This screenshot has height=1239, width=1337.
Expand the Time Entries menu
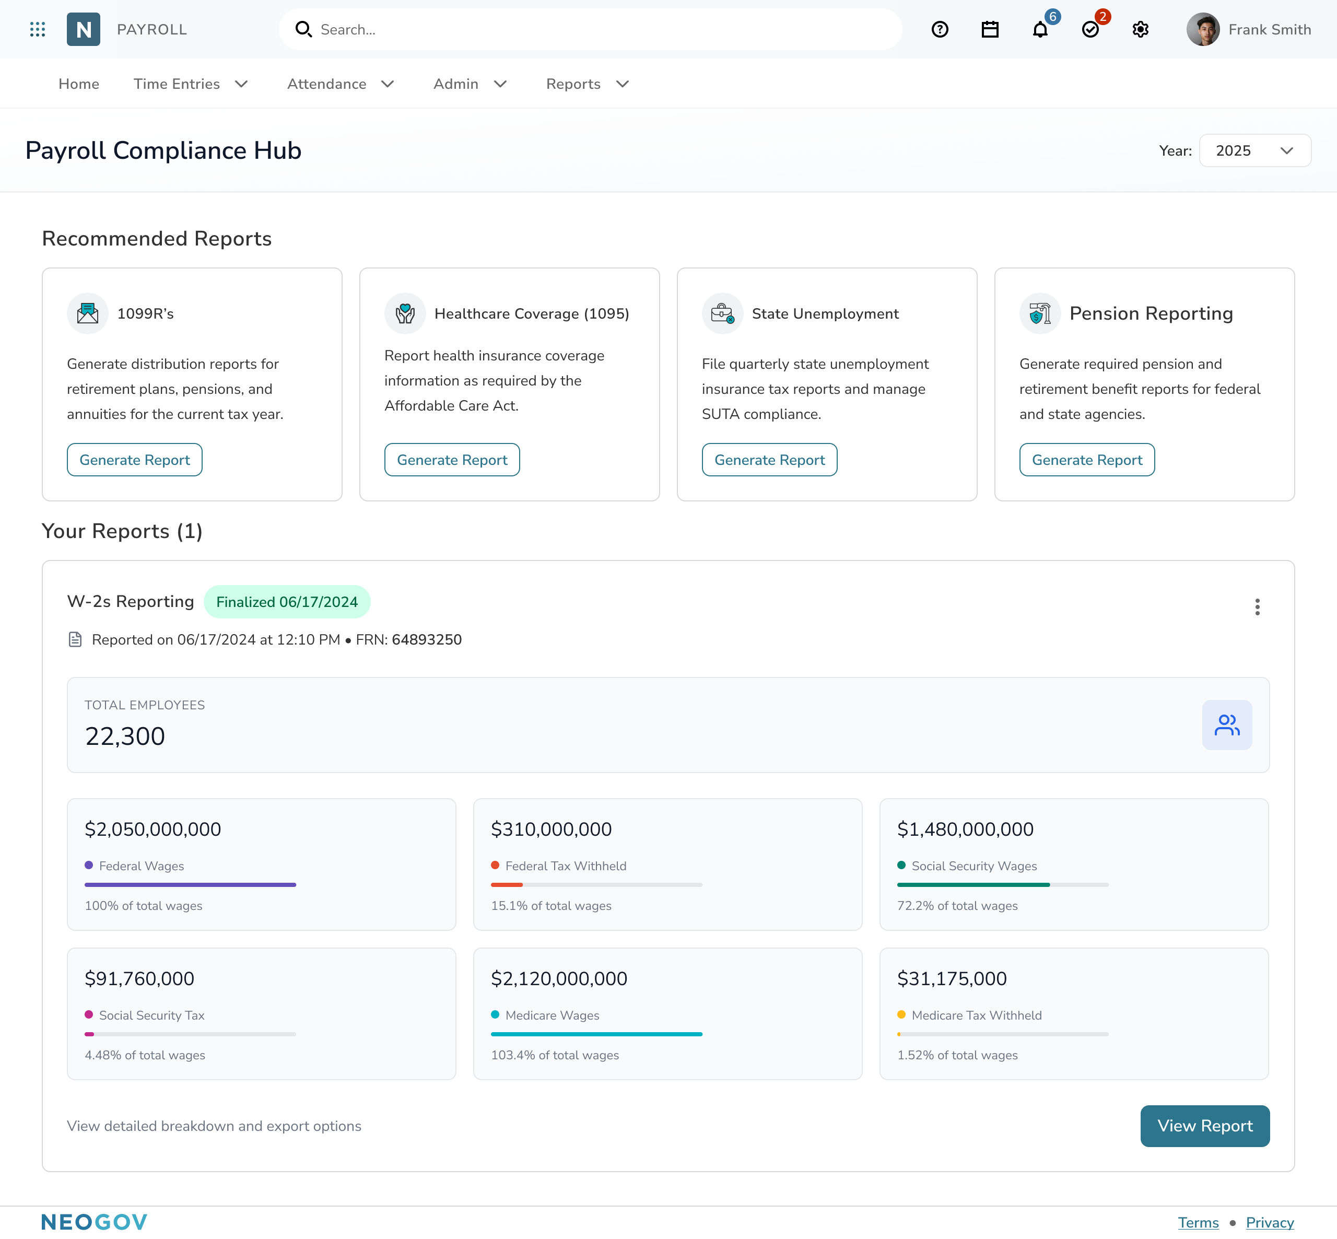[190, 83]
